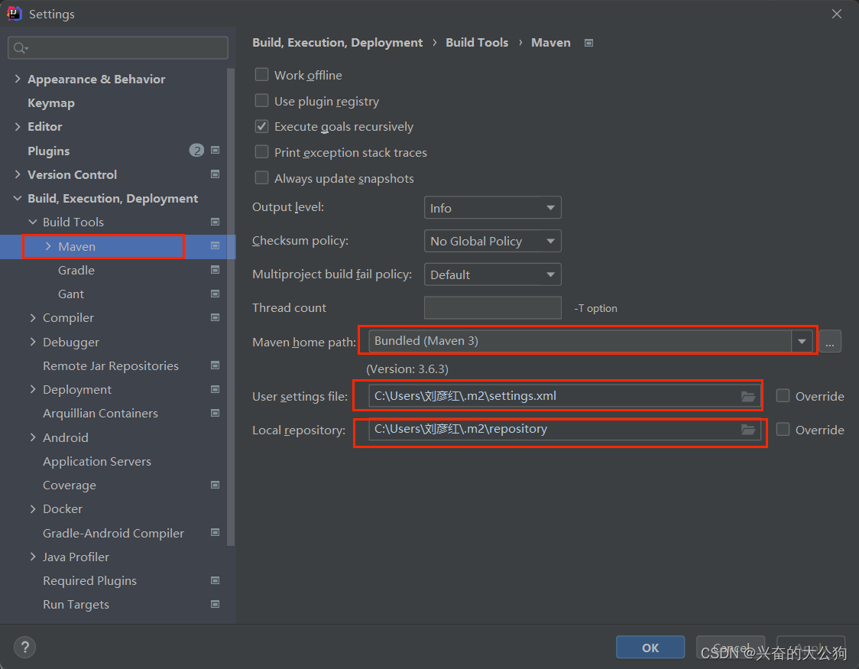Expand the Debugger node

(33, 342)
